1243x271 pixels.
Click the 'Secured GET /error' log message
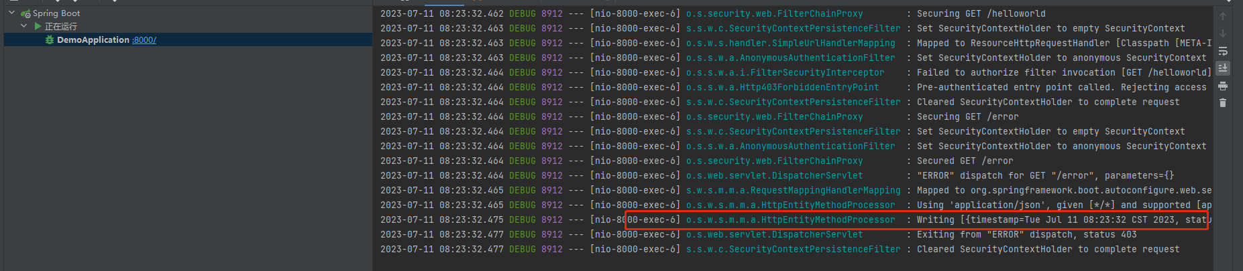965,161
